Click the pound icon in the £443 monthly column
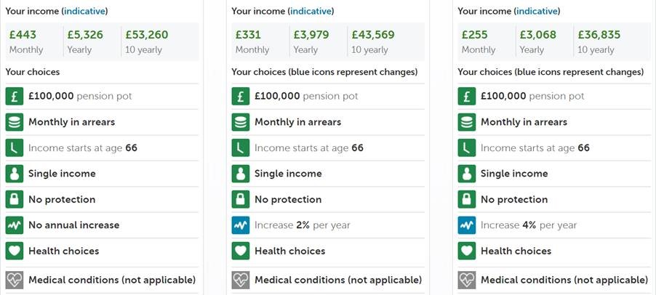This screenshot has height=295, width=656. click(14, 96)
